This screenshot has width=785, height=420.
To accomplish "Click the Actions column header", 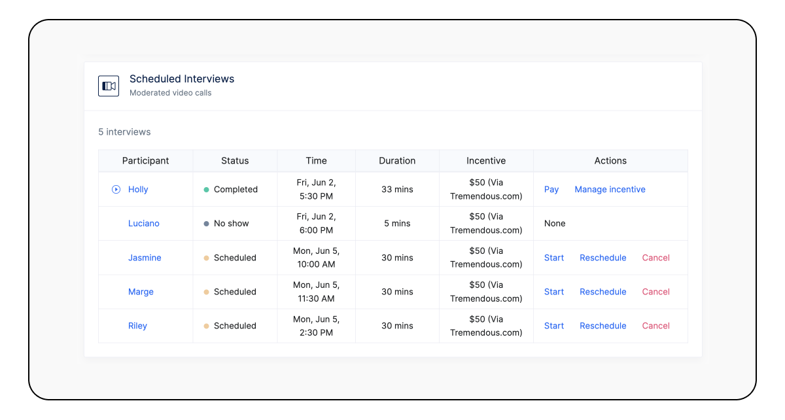I will click(x=610, y=161).
